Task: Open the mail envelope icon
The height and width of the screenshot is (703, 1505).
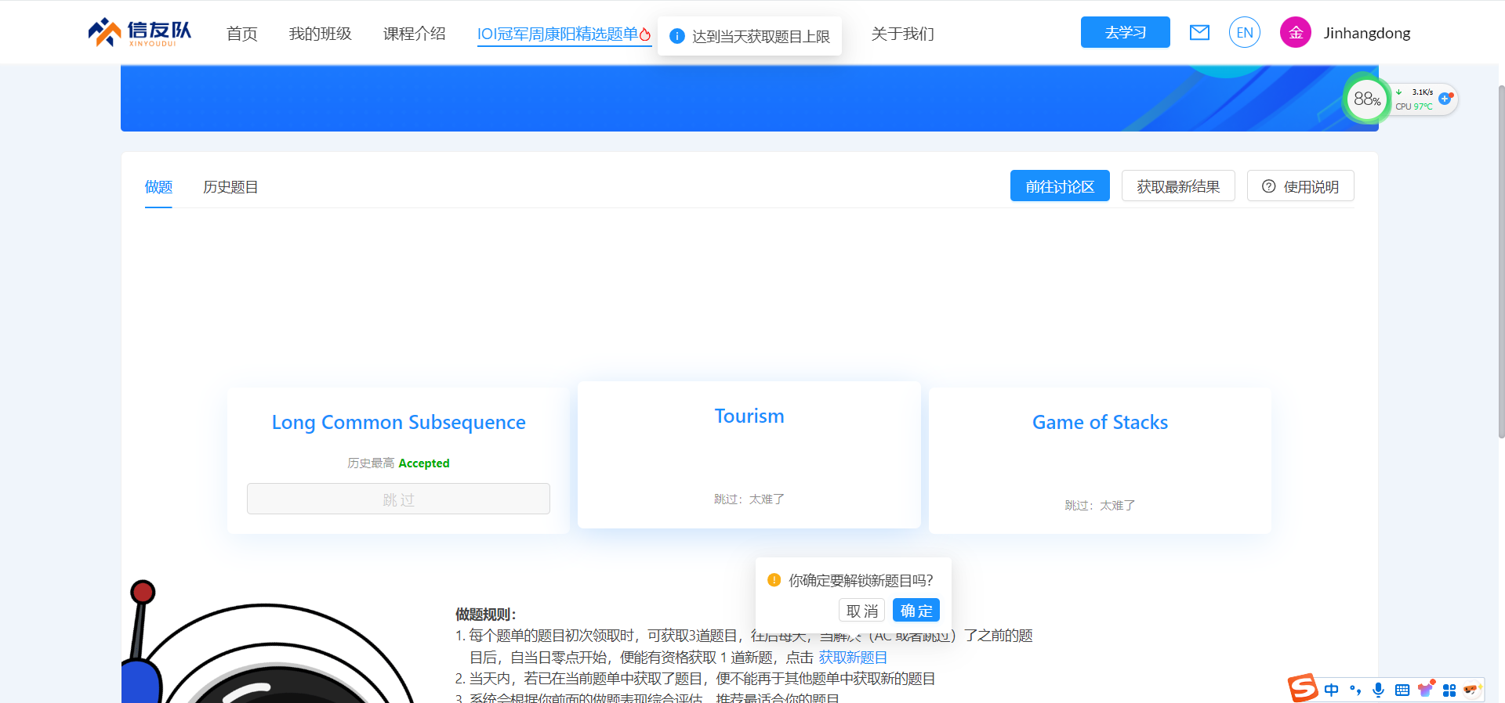Action: tap(1199, 32)
